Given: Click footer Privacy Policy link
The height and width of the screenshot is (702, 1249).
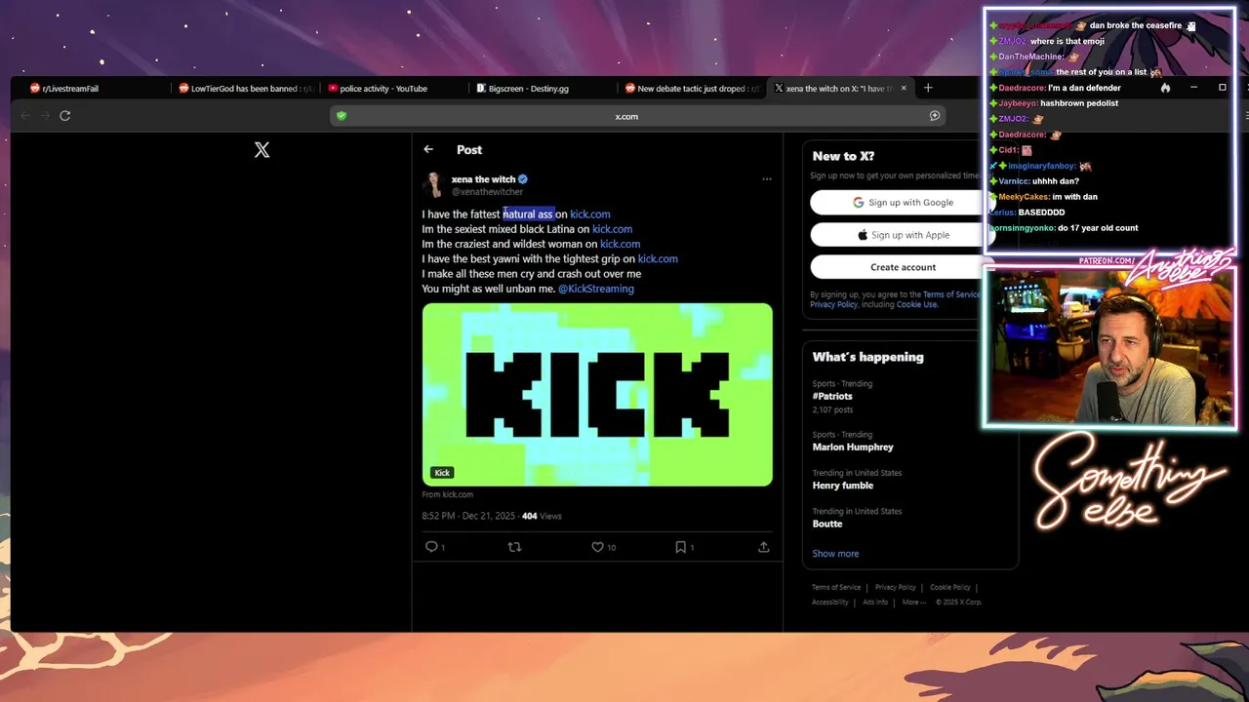Looking at the screenshot, I should coord(896,587).
